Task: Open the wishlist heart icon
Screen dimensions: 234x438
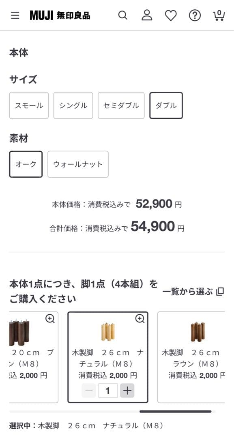Action: click(171, 15)
